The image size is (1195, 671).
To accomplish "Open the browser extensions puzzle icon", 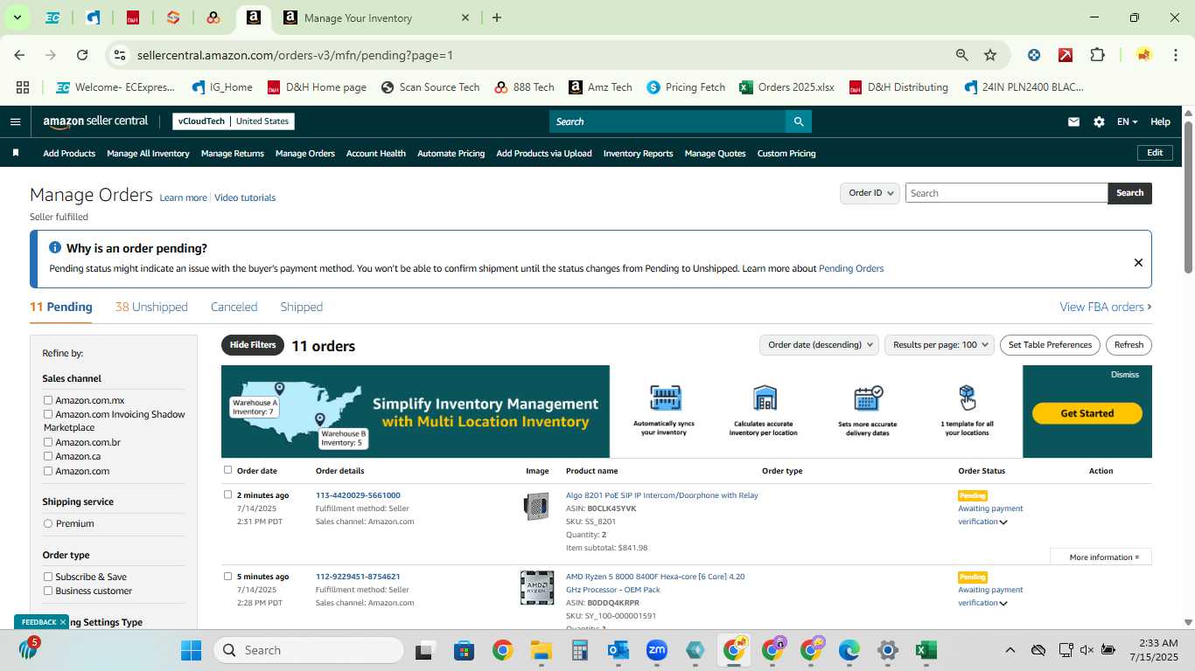I will pos(1097,55).
